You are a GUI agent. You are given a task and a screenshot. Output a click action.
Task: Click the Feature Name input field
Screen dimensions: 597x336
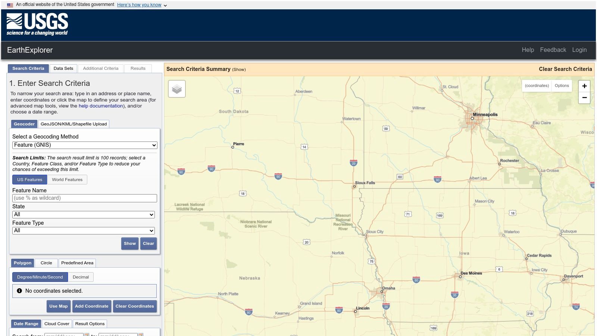click(x=85, y=198)
